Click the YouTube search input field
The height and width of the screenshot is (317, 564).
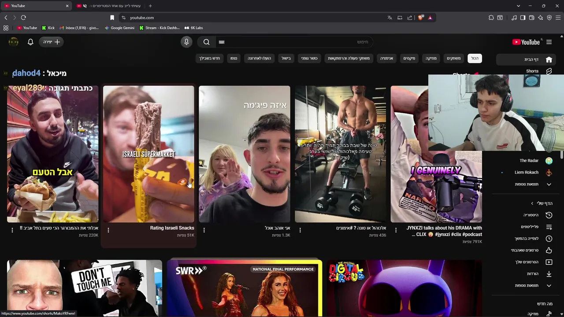[x=294, y=42]
